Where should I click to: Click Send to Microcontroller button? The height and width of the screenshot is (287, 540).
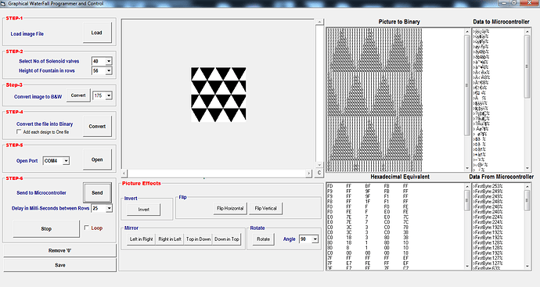(x=97, y=192)
